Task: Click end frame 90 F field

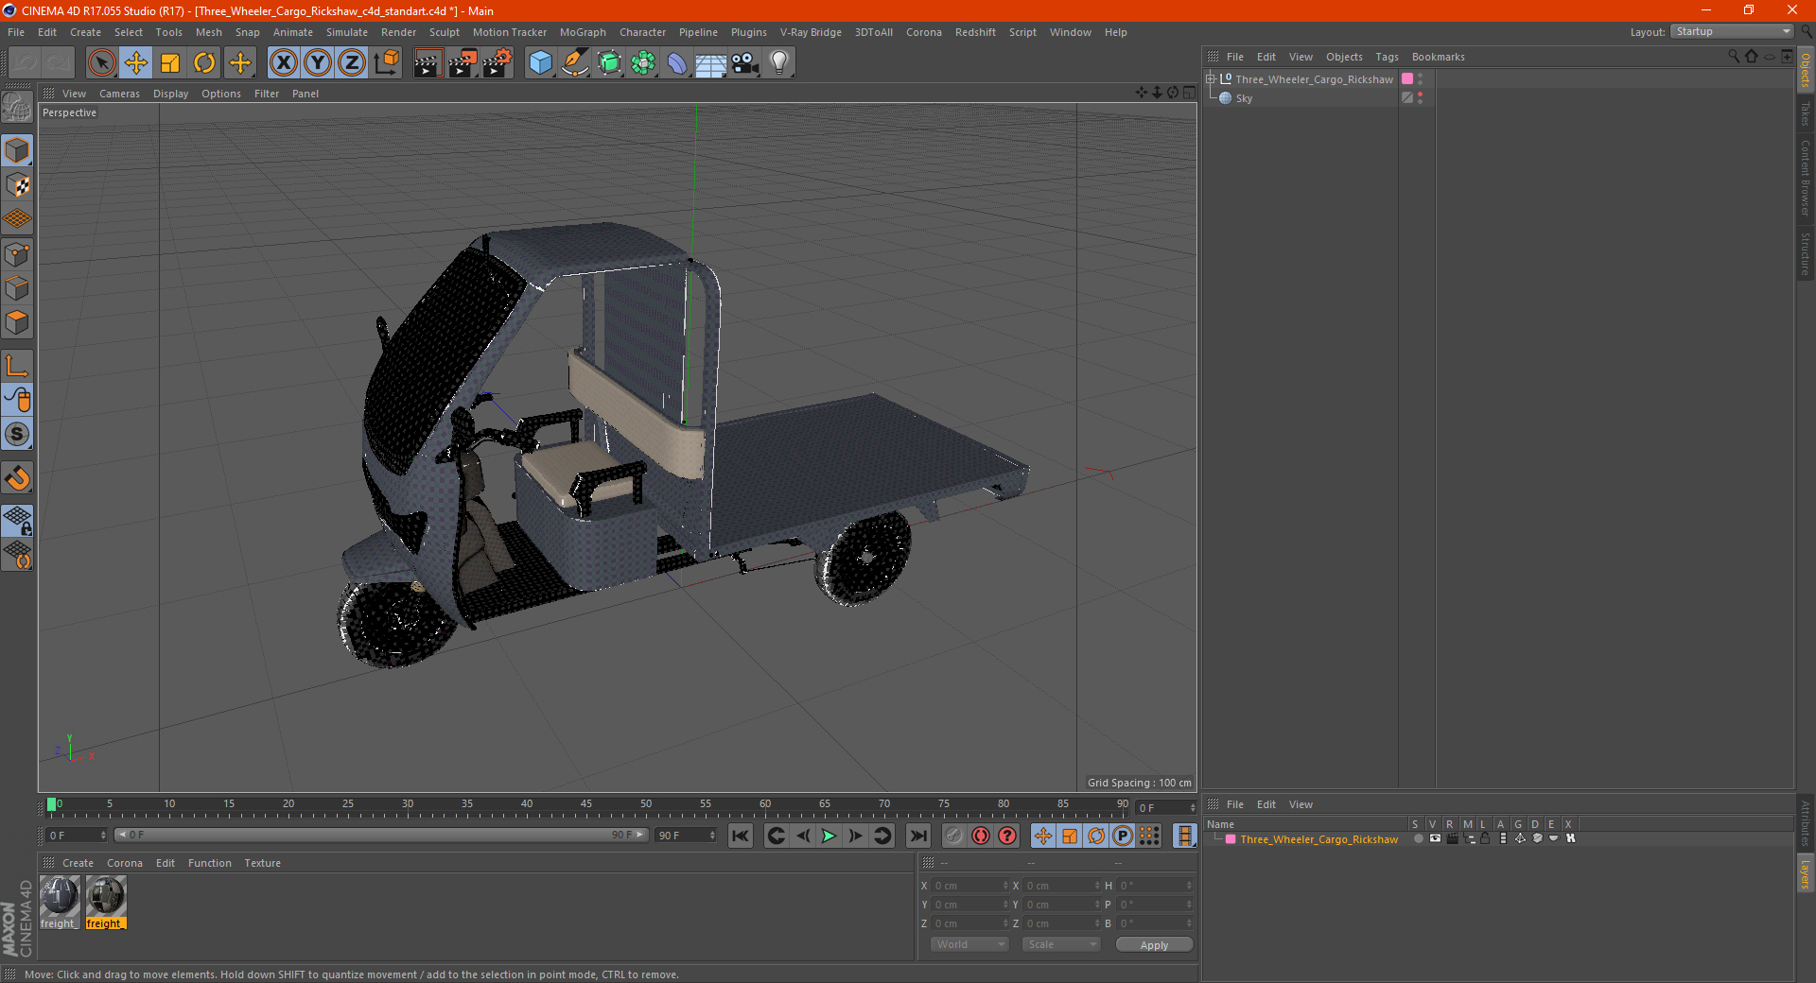Action: coord(686,836)
